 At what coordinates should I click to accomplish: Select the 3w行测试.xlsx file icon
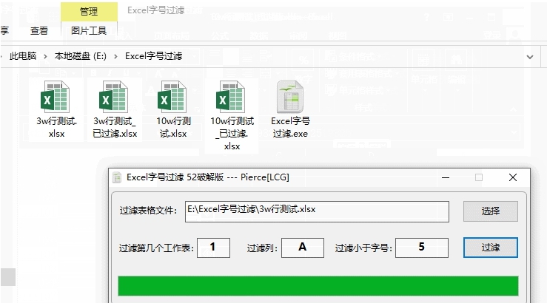56,97
